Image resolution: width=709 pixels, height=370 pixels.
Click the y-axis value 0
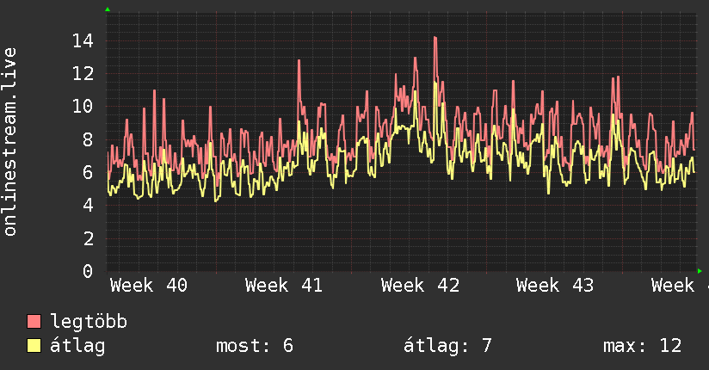(x=88, y=271)
